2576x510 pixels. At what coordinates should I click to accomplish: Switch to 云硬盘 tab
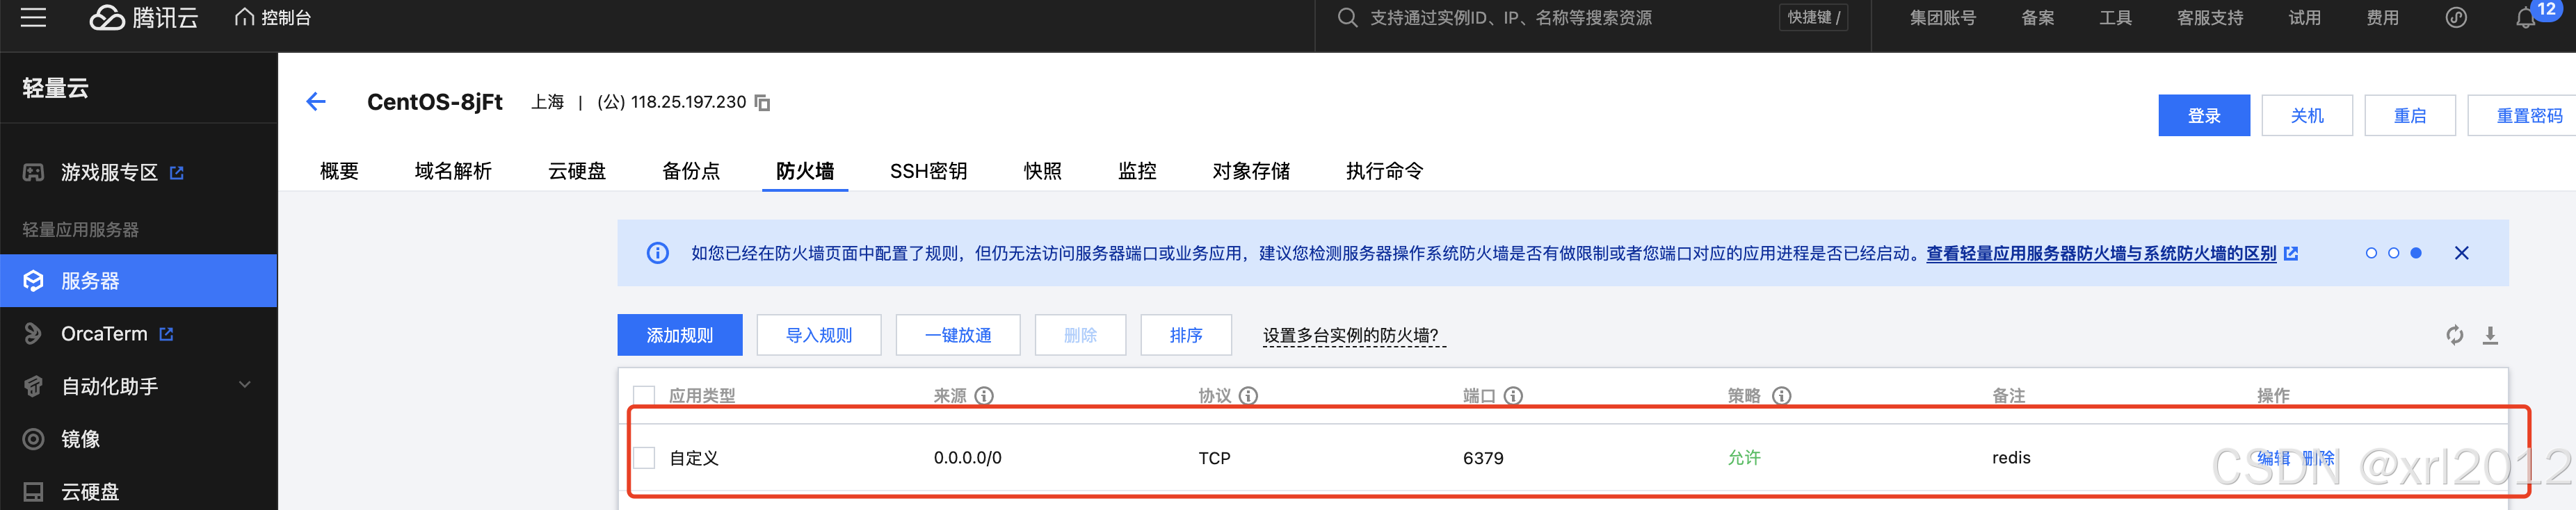point(577,171)
